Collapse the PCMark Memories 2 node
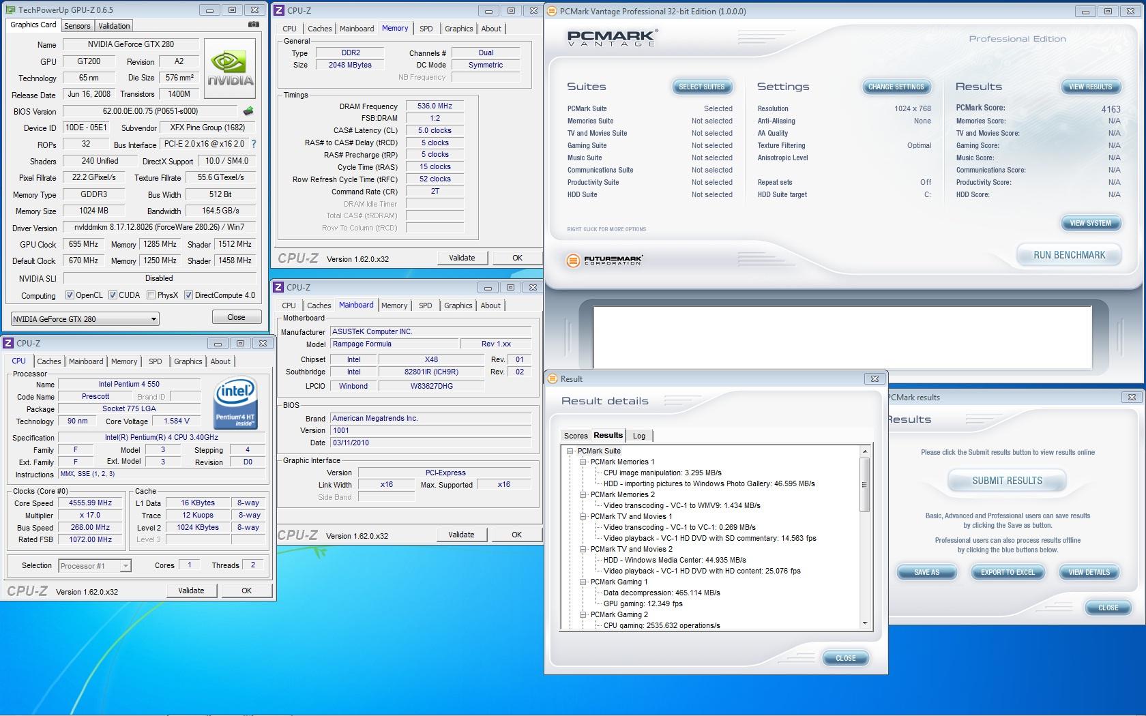The image size is (1146, 716). pyautogui.click(x=583, y=494)
